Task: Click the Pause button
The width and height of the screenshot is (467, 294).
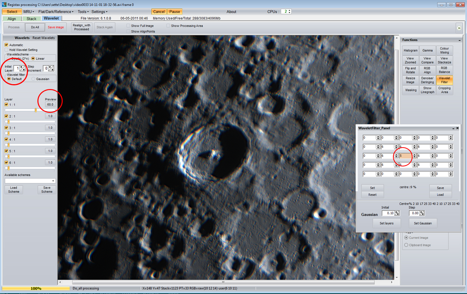Action: point(175,12)
